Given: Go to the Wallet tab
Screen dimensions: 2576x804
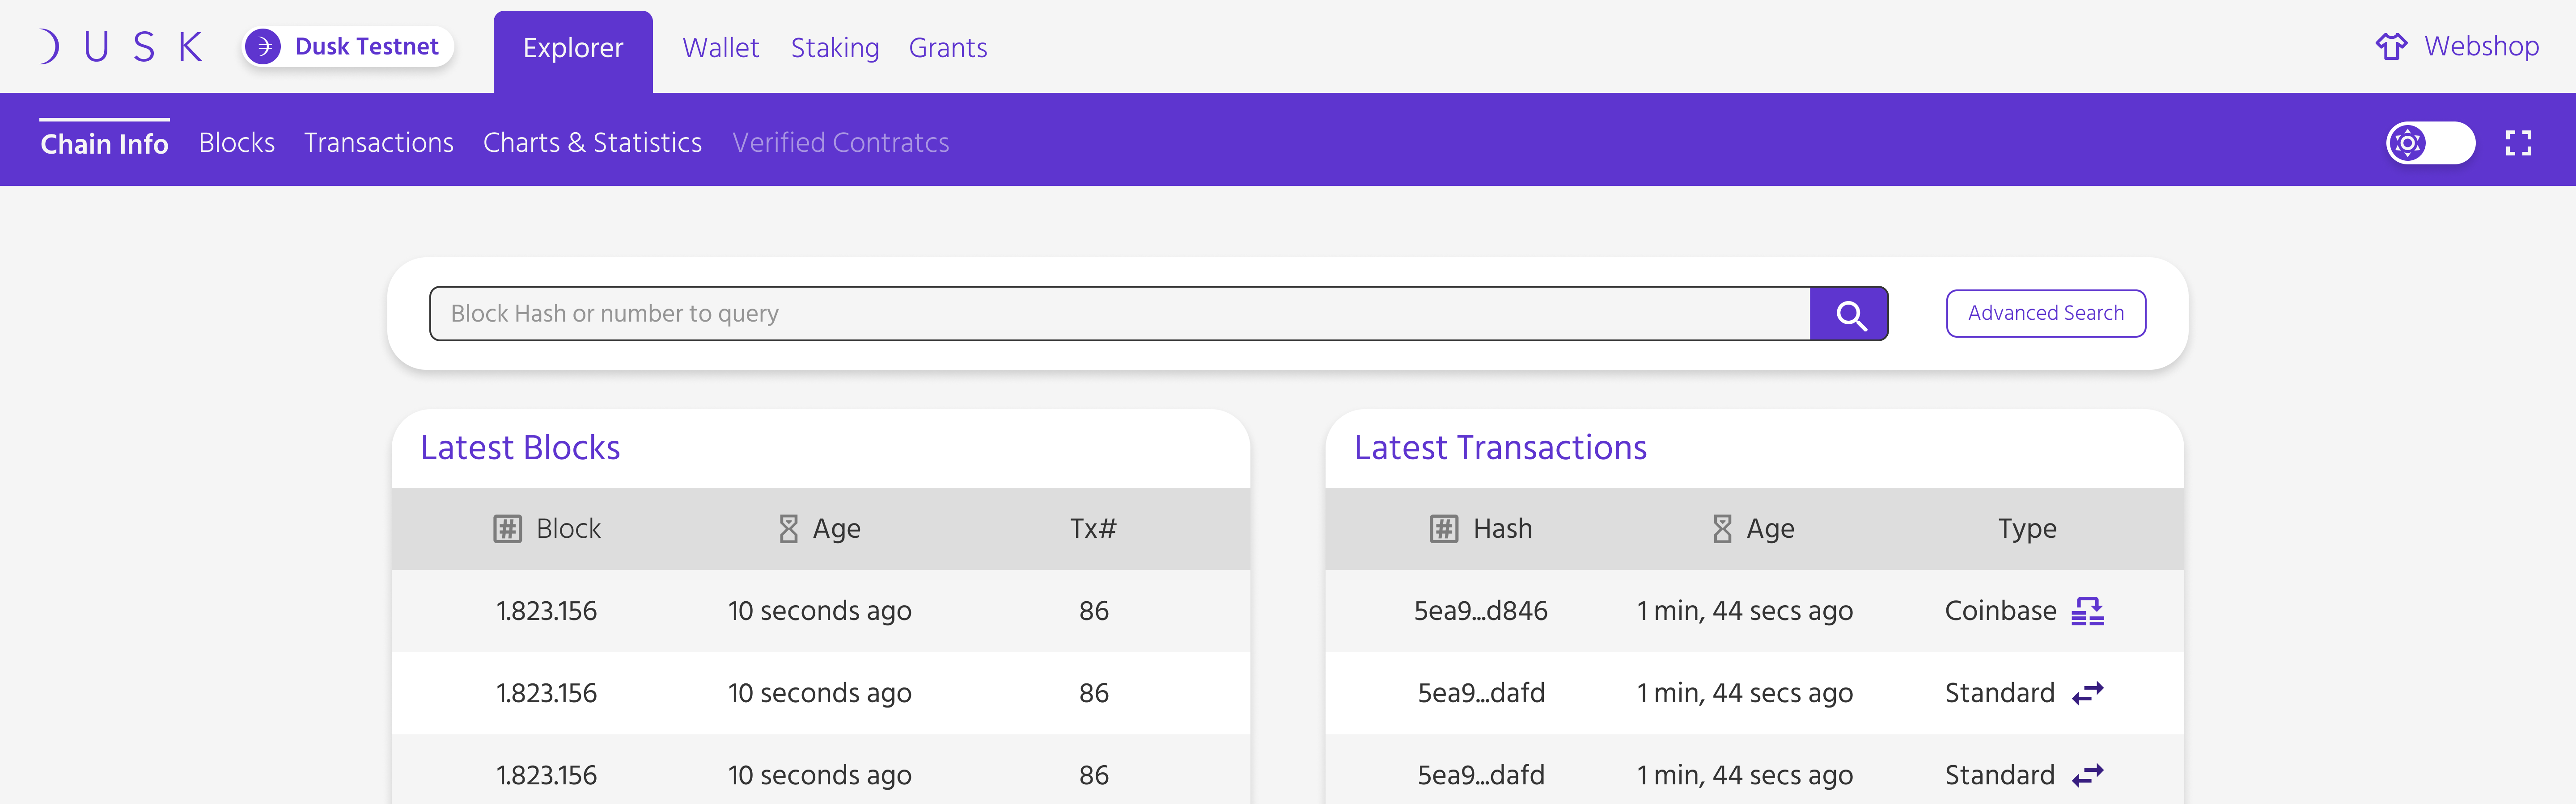Looking at the screenshot, I should click(720, 48).
